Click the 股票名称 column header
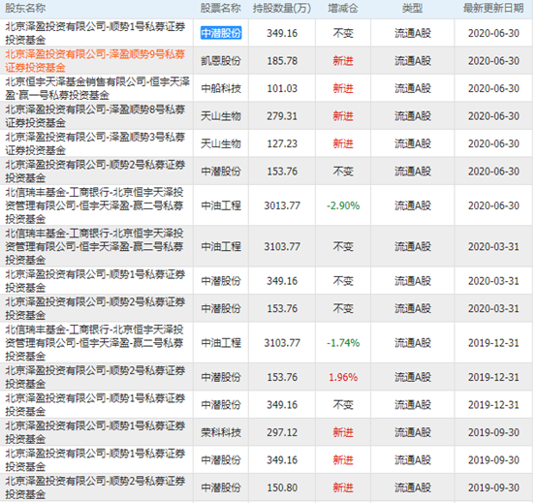 (221, 8)
